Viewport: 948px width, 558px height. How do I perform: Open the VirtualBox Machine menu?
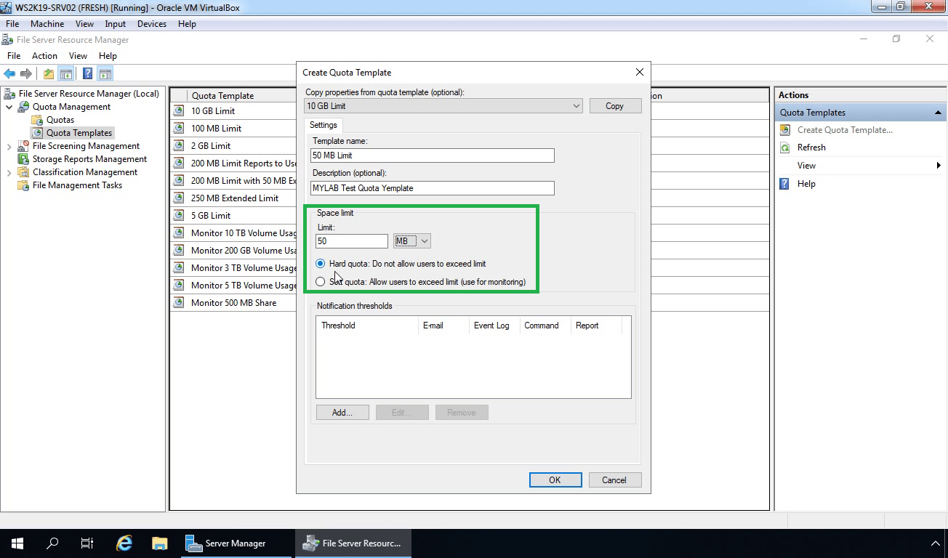click(x=47, y=24)
